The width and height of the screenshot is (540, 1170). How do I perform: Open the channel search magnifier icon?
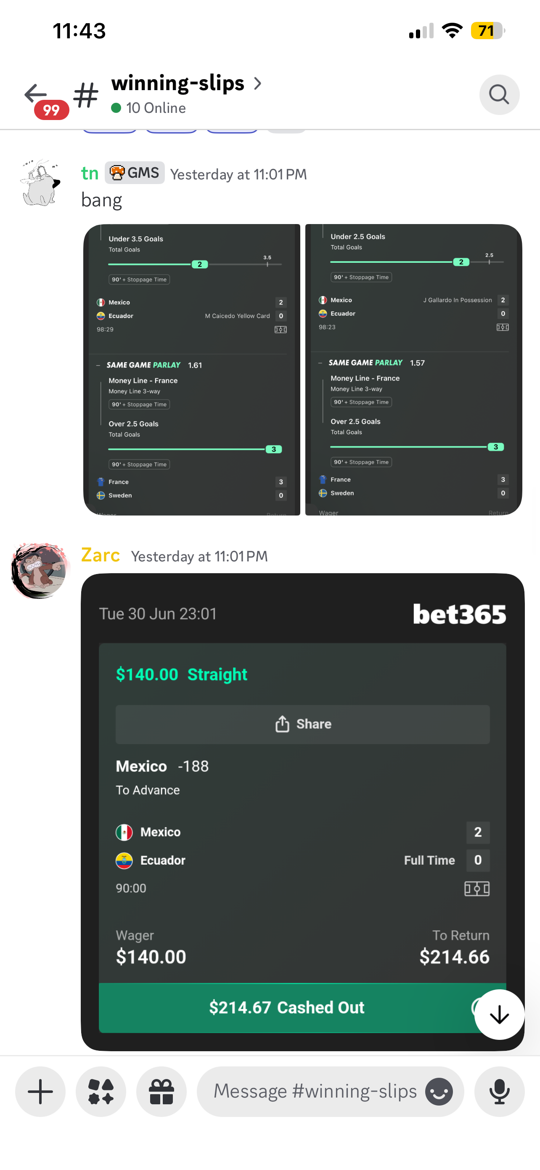point(499,94)
